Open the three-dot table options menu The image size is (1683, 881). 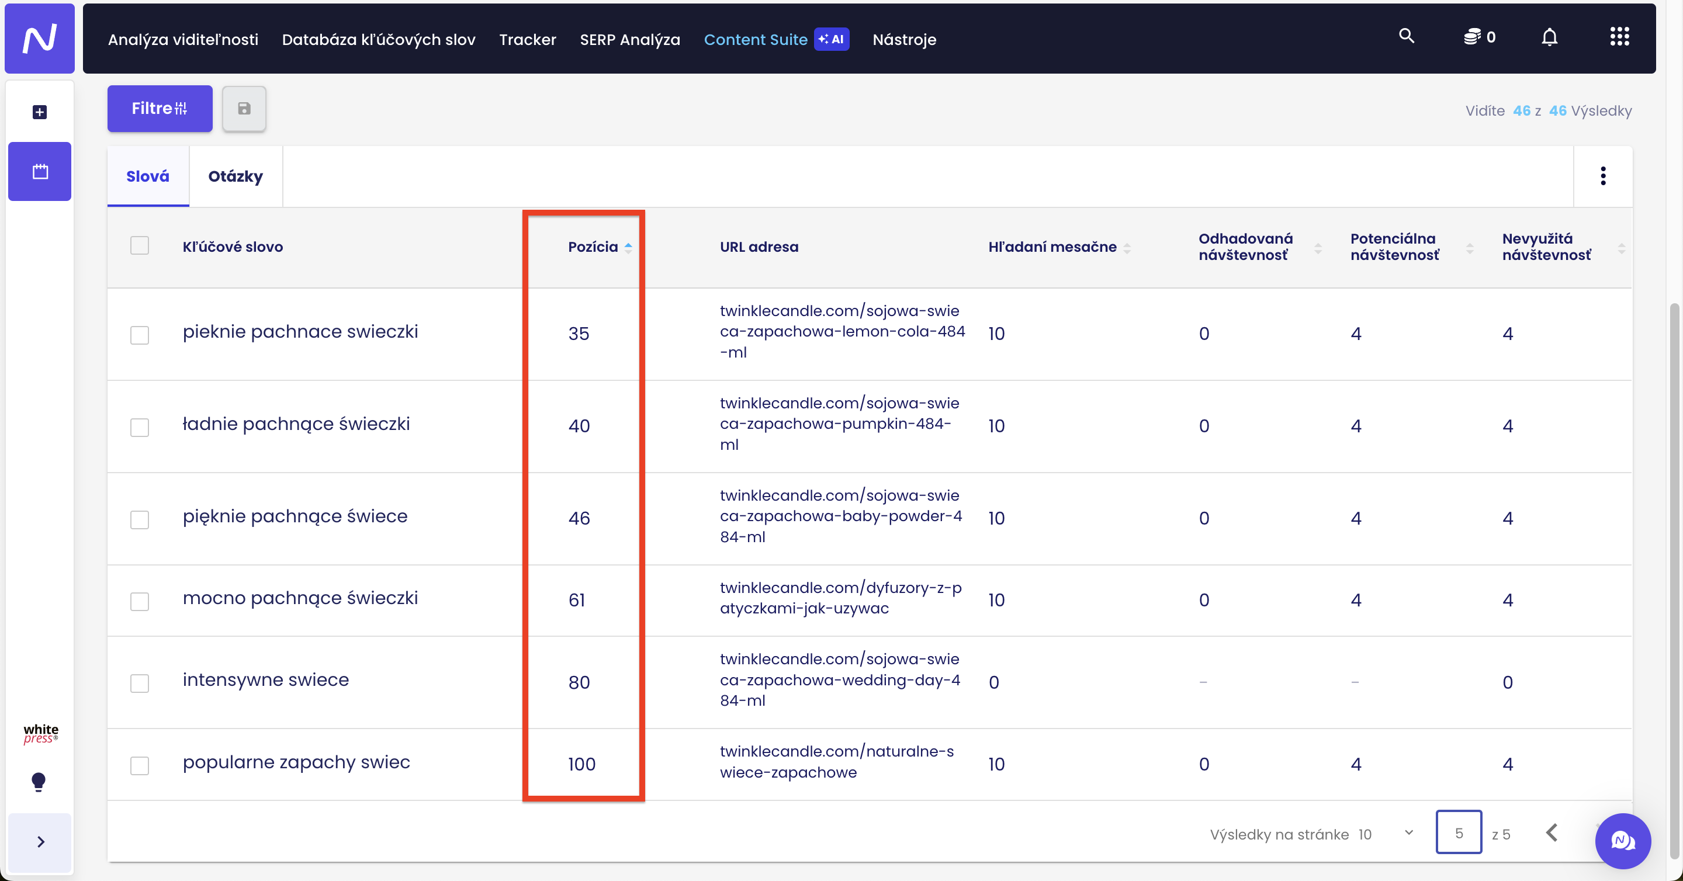1602,176
